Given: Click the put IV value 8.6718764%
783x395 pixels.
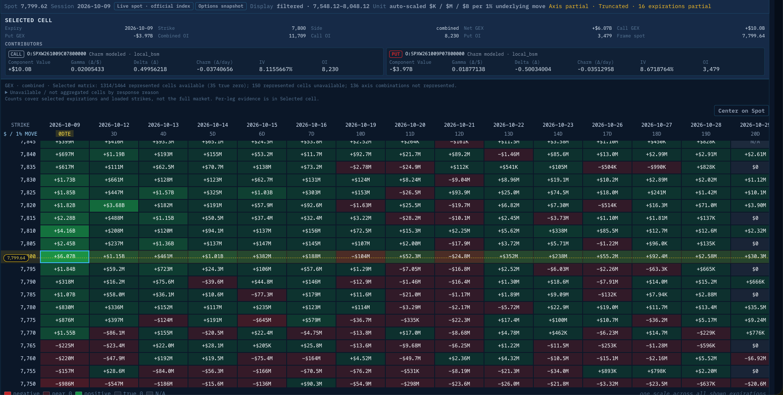Looking at the screenshot, I should 657,69.
